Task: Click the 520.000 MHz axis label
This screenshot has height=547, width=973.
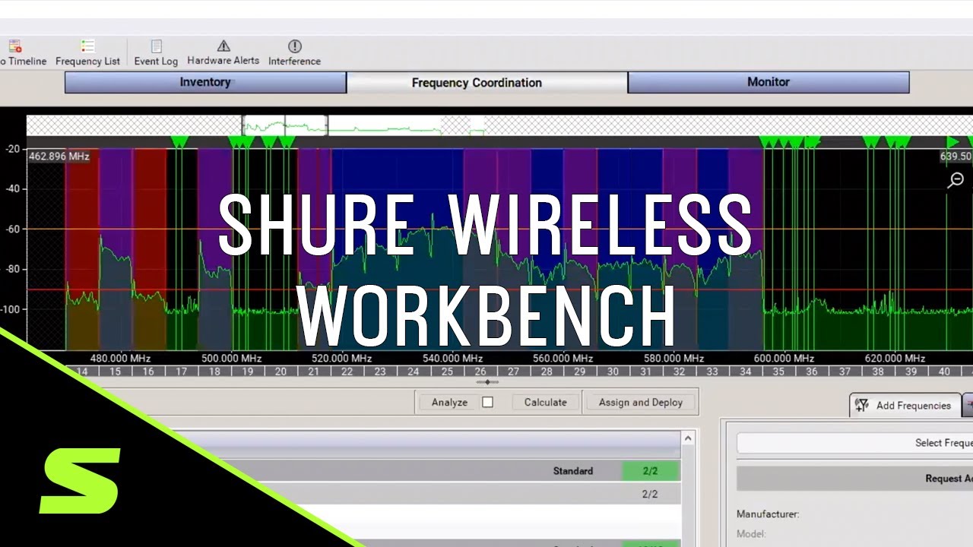Action: [x=341, y=358]
